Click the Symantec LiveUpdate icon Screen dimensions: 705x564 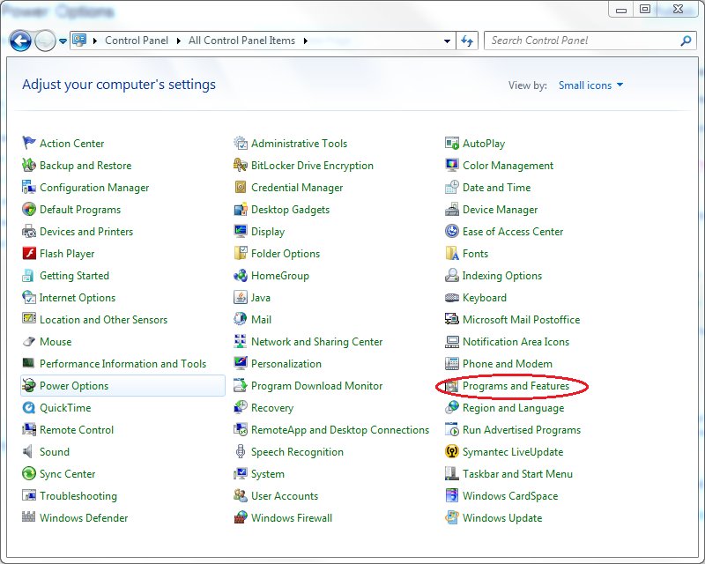(452, 452)
